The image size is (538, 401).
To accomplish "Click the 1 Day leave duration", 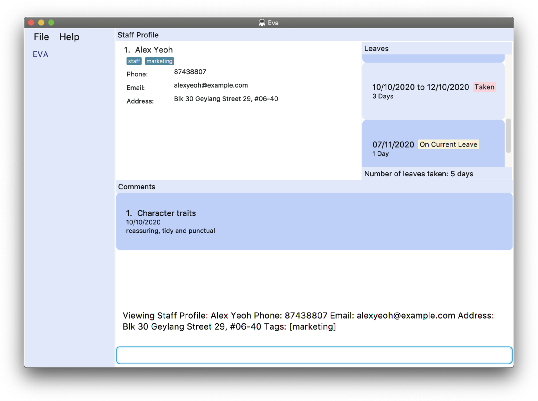I will 380,154.
